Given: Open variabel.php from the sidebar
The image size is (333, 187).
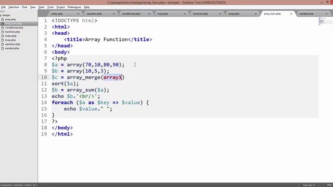Looking at the screenshot, I should [x=12, y=48].
